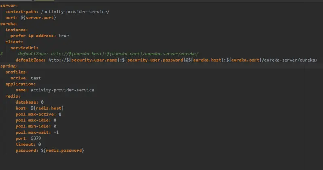Place the cursor in the '/activity-provider-service/' context-path value
The width and height of the screenshot is (323, 170).
(75, 12)
